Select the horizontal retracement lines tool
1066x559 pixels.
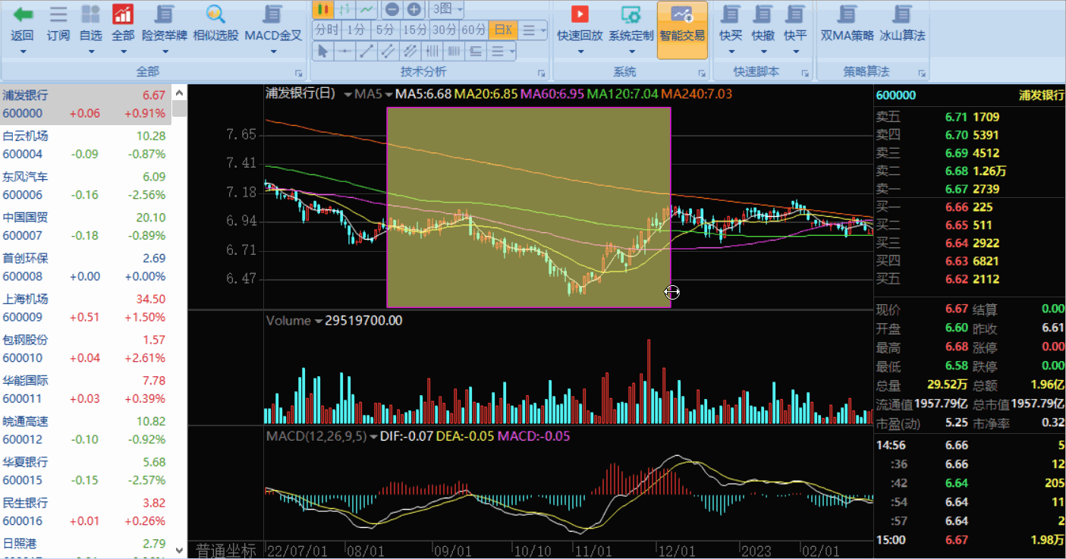(476, 51)
